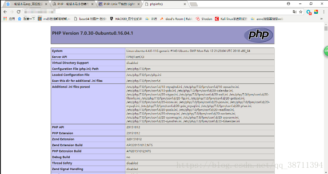Open the awvs scanner bookmark

[x=267, y=19]
